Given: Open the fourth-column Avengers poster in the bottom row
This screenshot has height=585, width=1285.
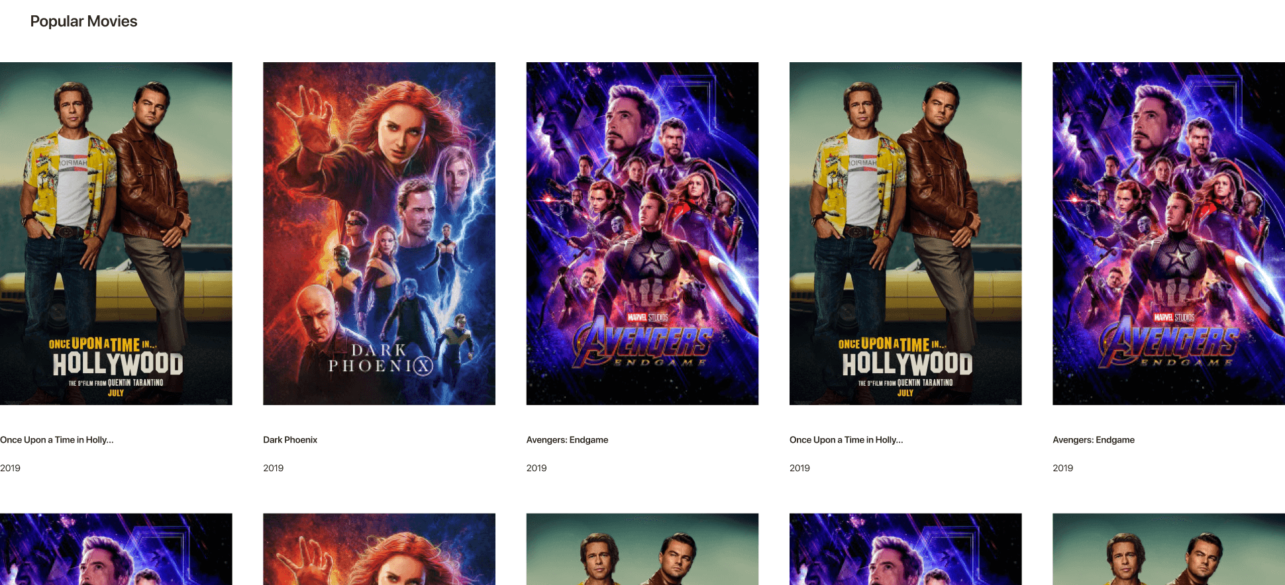Looking at the screenshot, I should [x=905, y=549].
